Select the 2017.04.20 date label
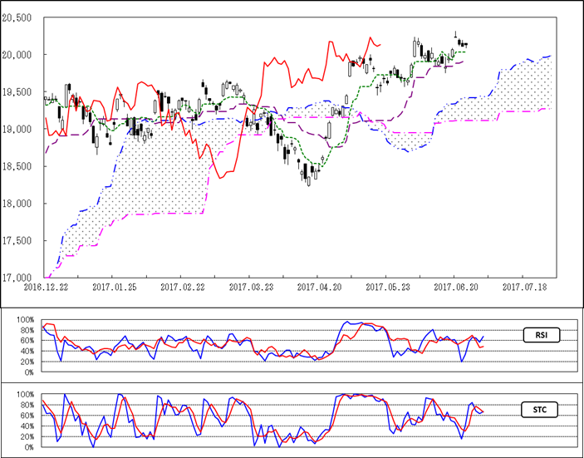 pos(319,287)
